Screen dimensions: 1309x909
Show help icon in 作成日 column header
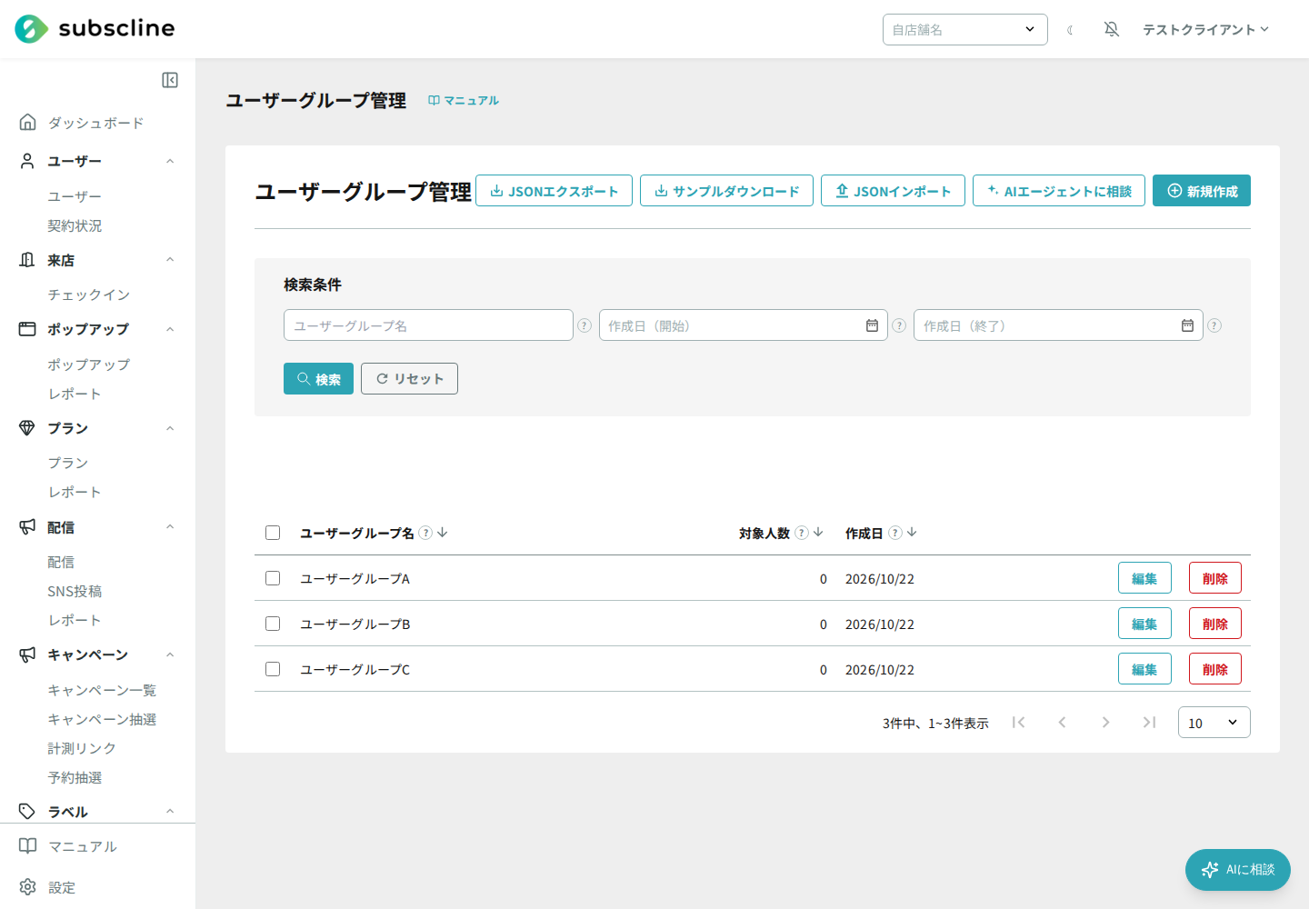[895, 533]
